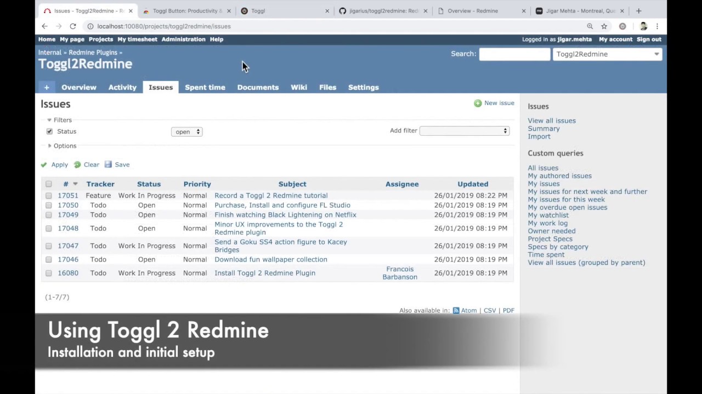Click the Atom feed icon
This screenshot has height=394, width=702.
click(x=456, y=310)
